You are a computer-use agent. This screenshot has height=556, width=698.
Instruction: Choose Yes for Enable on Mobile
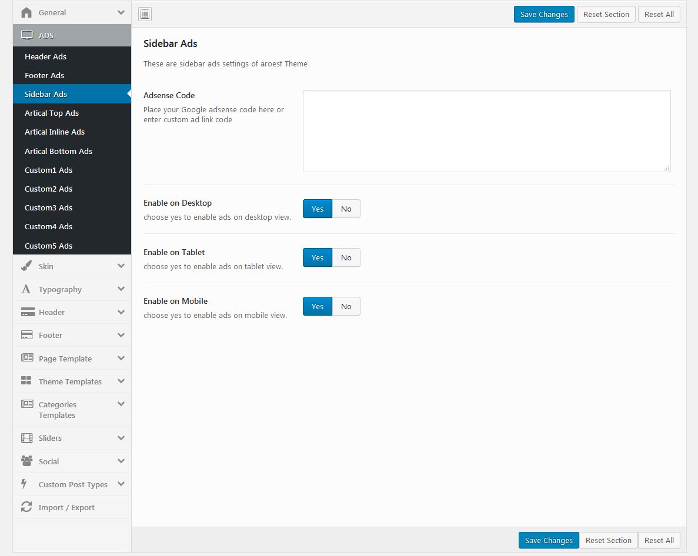[x=318, y=306]
